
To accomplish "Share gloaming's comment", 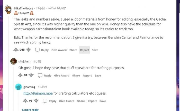I will 81,101.
